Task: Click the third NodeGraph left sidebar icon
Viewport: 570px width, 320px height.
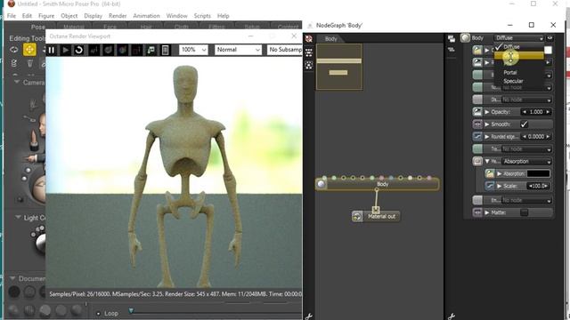Action: tap(309, 65)
